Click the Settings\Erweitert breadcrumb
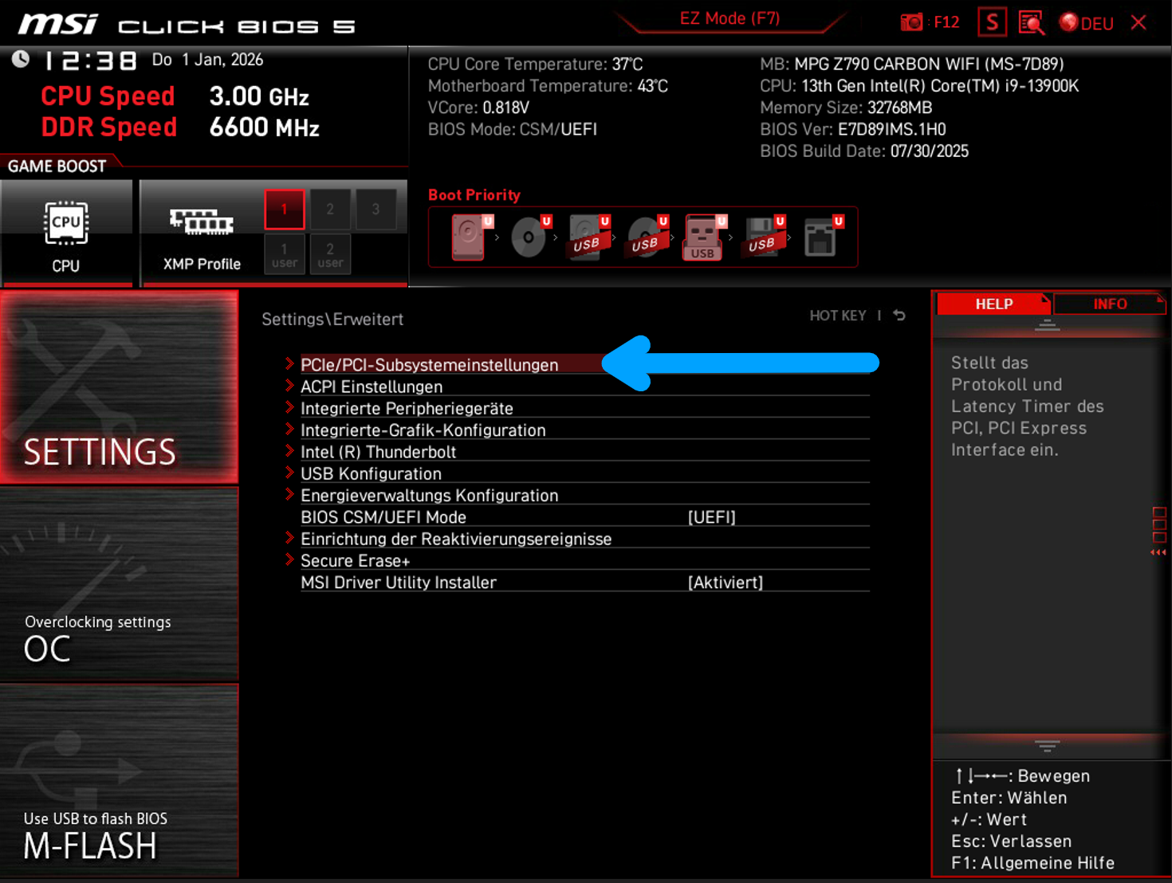Viewport: 1172px width, 883px height. 332,319
